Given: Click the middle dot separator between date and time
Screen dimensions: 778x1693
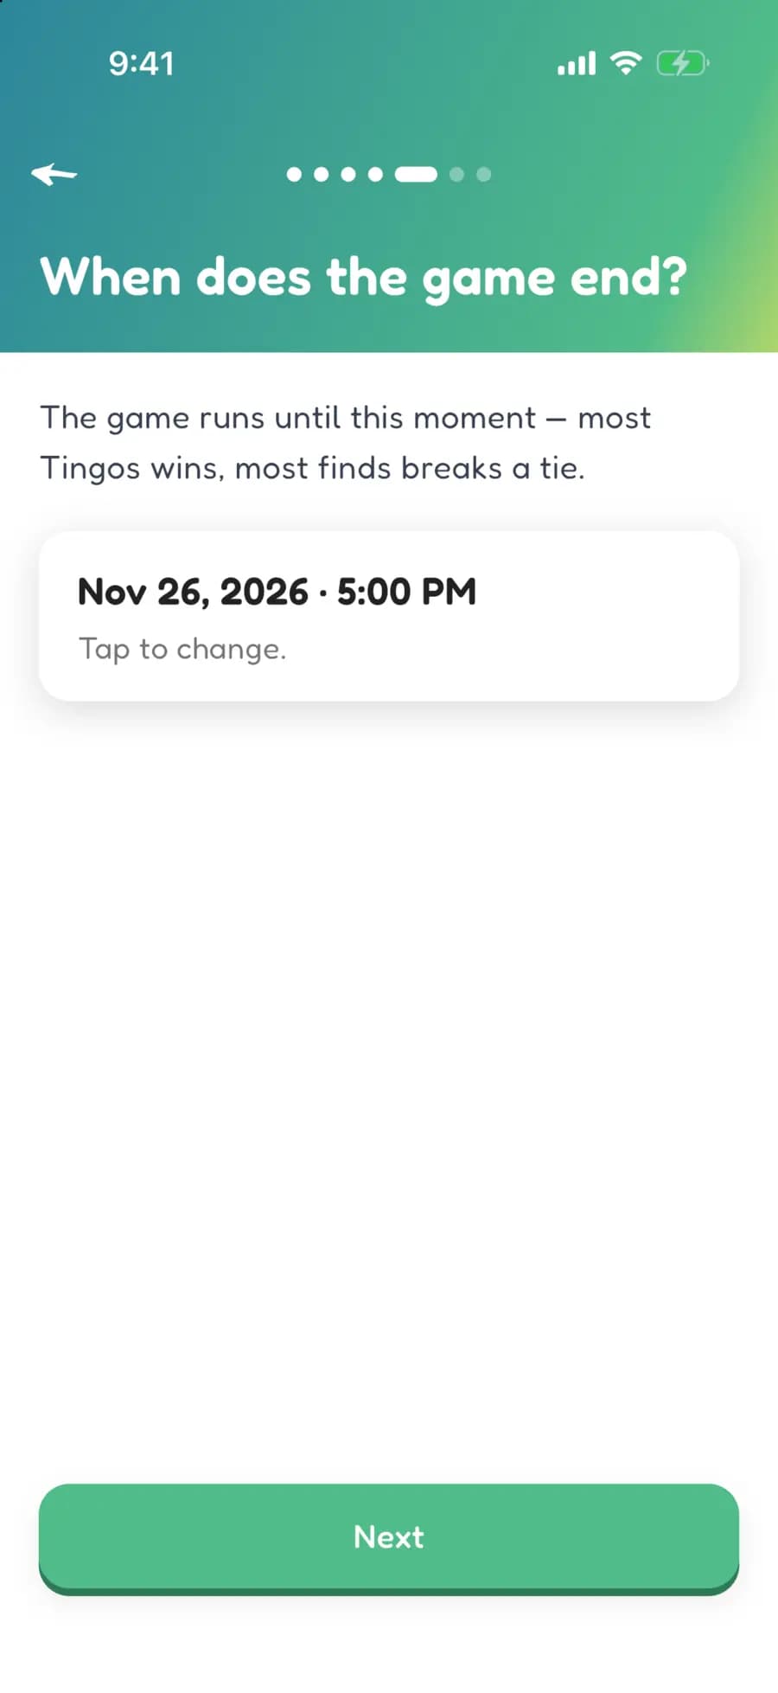Looking at the screenshot, I should [322, 593].
